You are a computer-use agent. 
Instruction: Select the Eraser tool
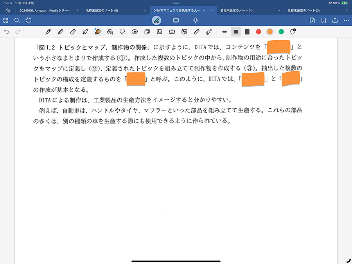pyautogui.click(x=73, y=32)
